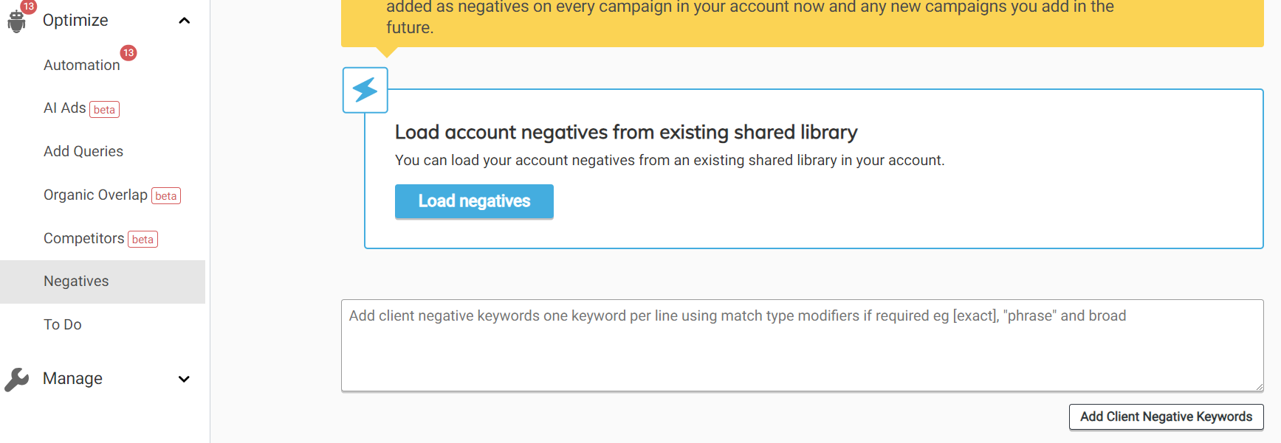Focus the client negative keywords text area
1281x443 pixels.
[801, 350]
